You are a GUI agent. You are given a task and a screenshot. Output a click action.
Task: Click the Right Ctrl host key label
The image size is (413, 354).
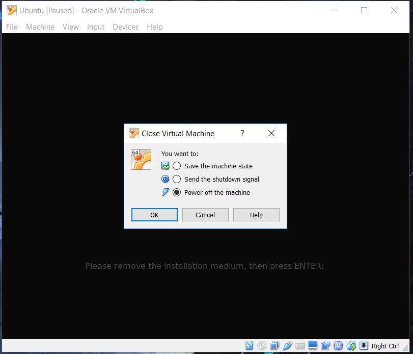(385, 346)
